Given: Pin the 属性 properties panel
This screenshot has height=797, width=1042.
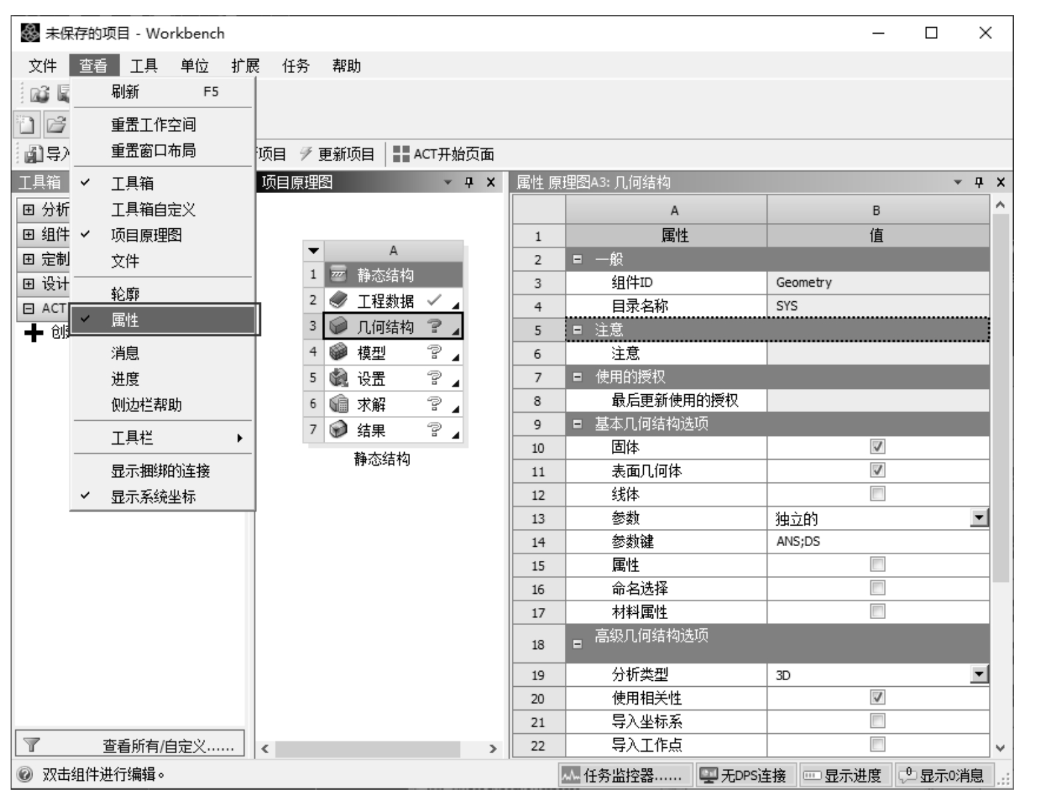Looking at the screenshot, I should pos(979,182).
